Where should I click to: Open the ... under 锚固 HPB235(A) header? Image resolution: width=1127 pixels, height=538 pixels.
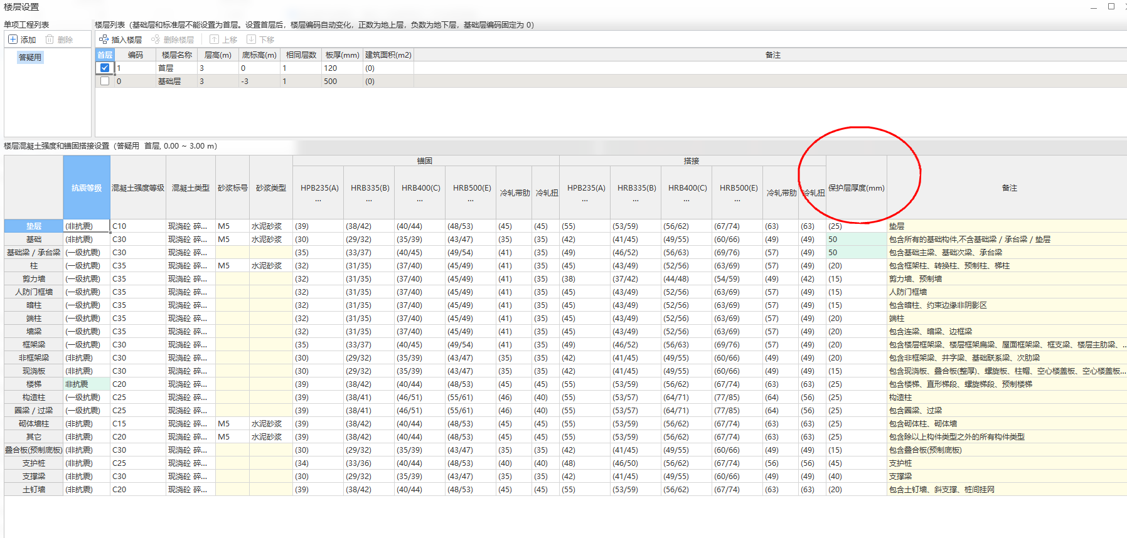pos(318,200)
